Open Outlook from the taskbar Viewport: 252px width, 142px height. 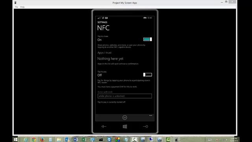pyautogui.click(x=67, y=139)
